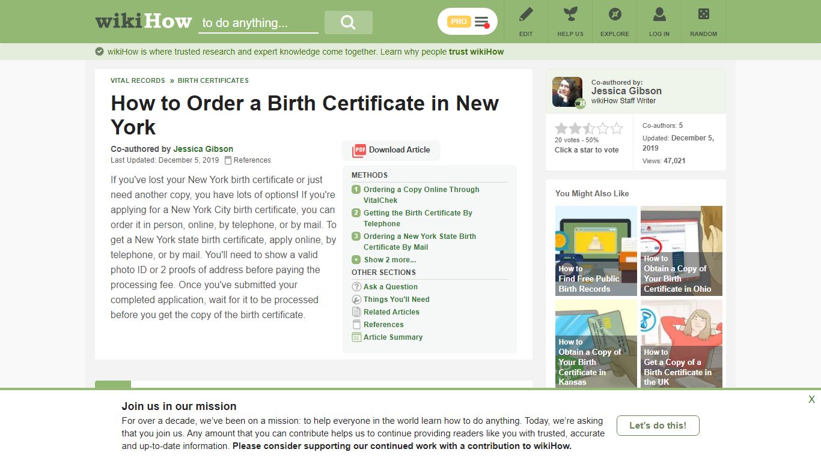This screenshot has width=821, height=461.
Task: Close the donation banner with X
Action: 811,399
